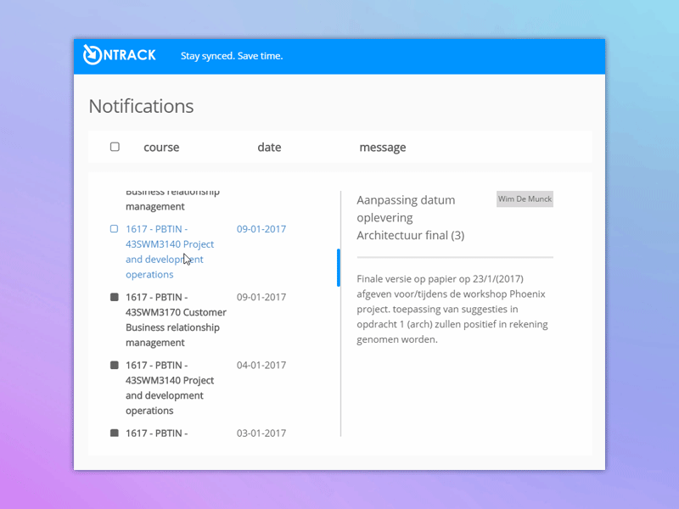Click the "Stay synced. Save time." tagline
Screen dimensions: 679x509
(x=232, y=56)
